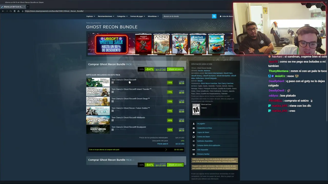The image size is (328, 184).
Task: Click the Subtítulos disponibles link
Action: tap(205, 141)
